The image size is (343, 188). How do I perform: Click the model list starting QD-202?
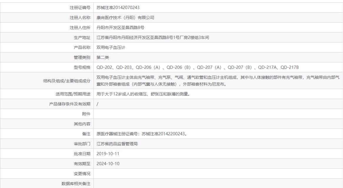198,67
